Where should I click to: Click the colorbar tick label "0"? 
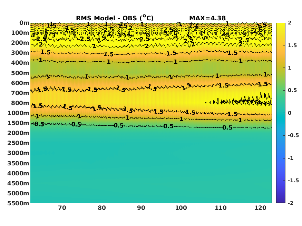[290, 113]
